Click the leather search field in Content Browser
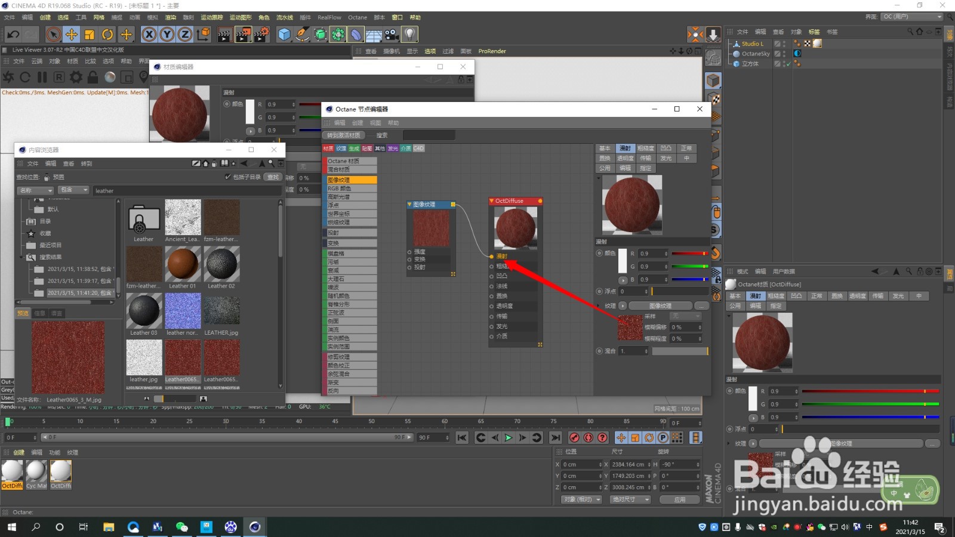The height and width of the screenshot is (537, 955). click(187, 190)
